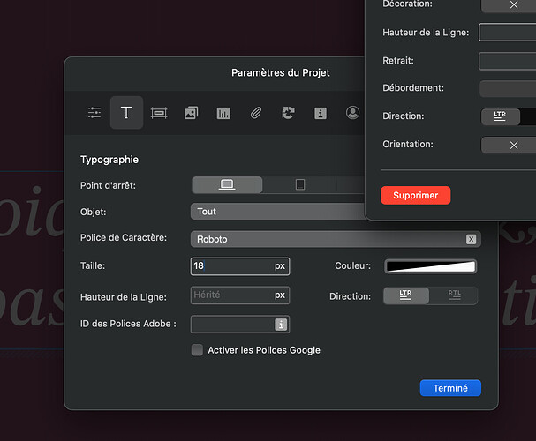Select the Typography T tab

click(x=126, y=113)
